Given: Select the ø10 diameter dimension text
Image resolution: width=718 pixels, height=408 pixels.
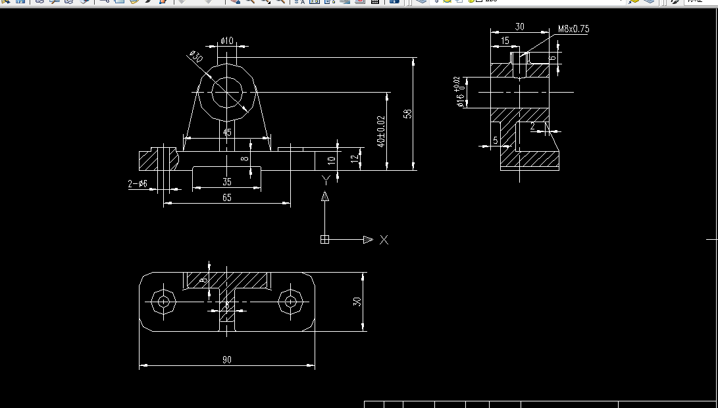Looking at the screenshot, I should [x=226, y=41].
